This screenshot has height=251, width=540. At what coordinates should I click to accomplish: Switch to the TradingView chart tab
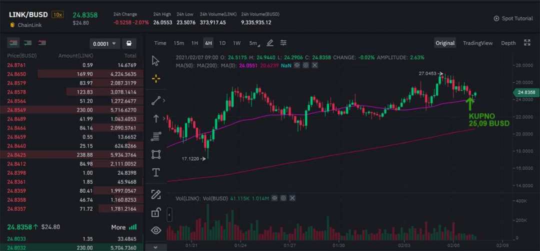coord(477,43)
